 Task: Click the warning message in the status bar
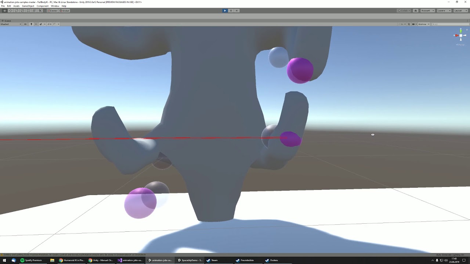coord(73,254)
